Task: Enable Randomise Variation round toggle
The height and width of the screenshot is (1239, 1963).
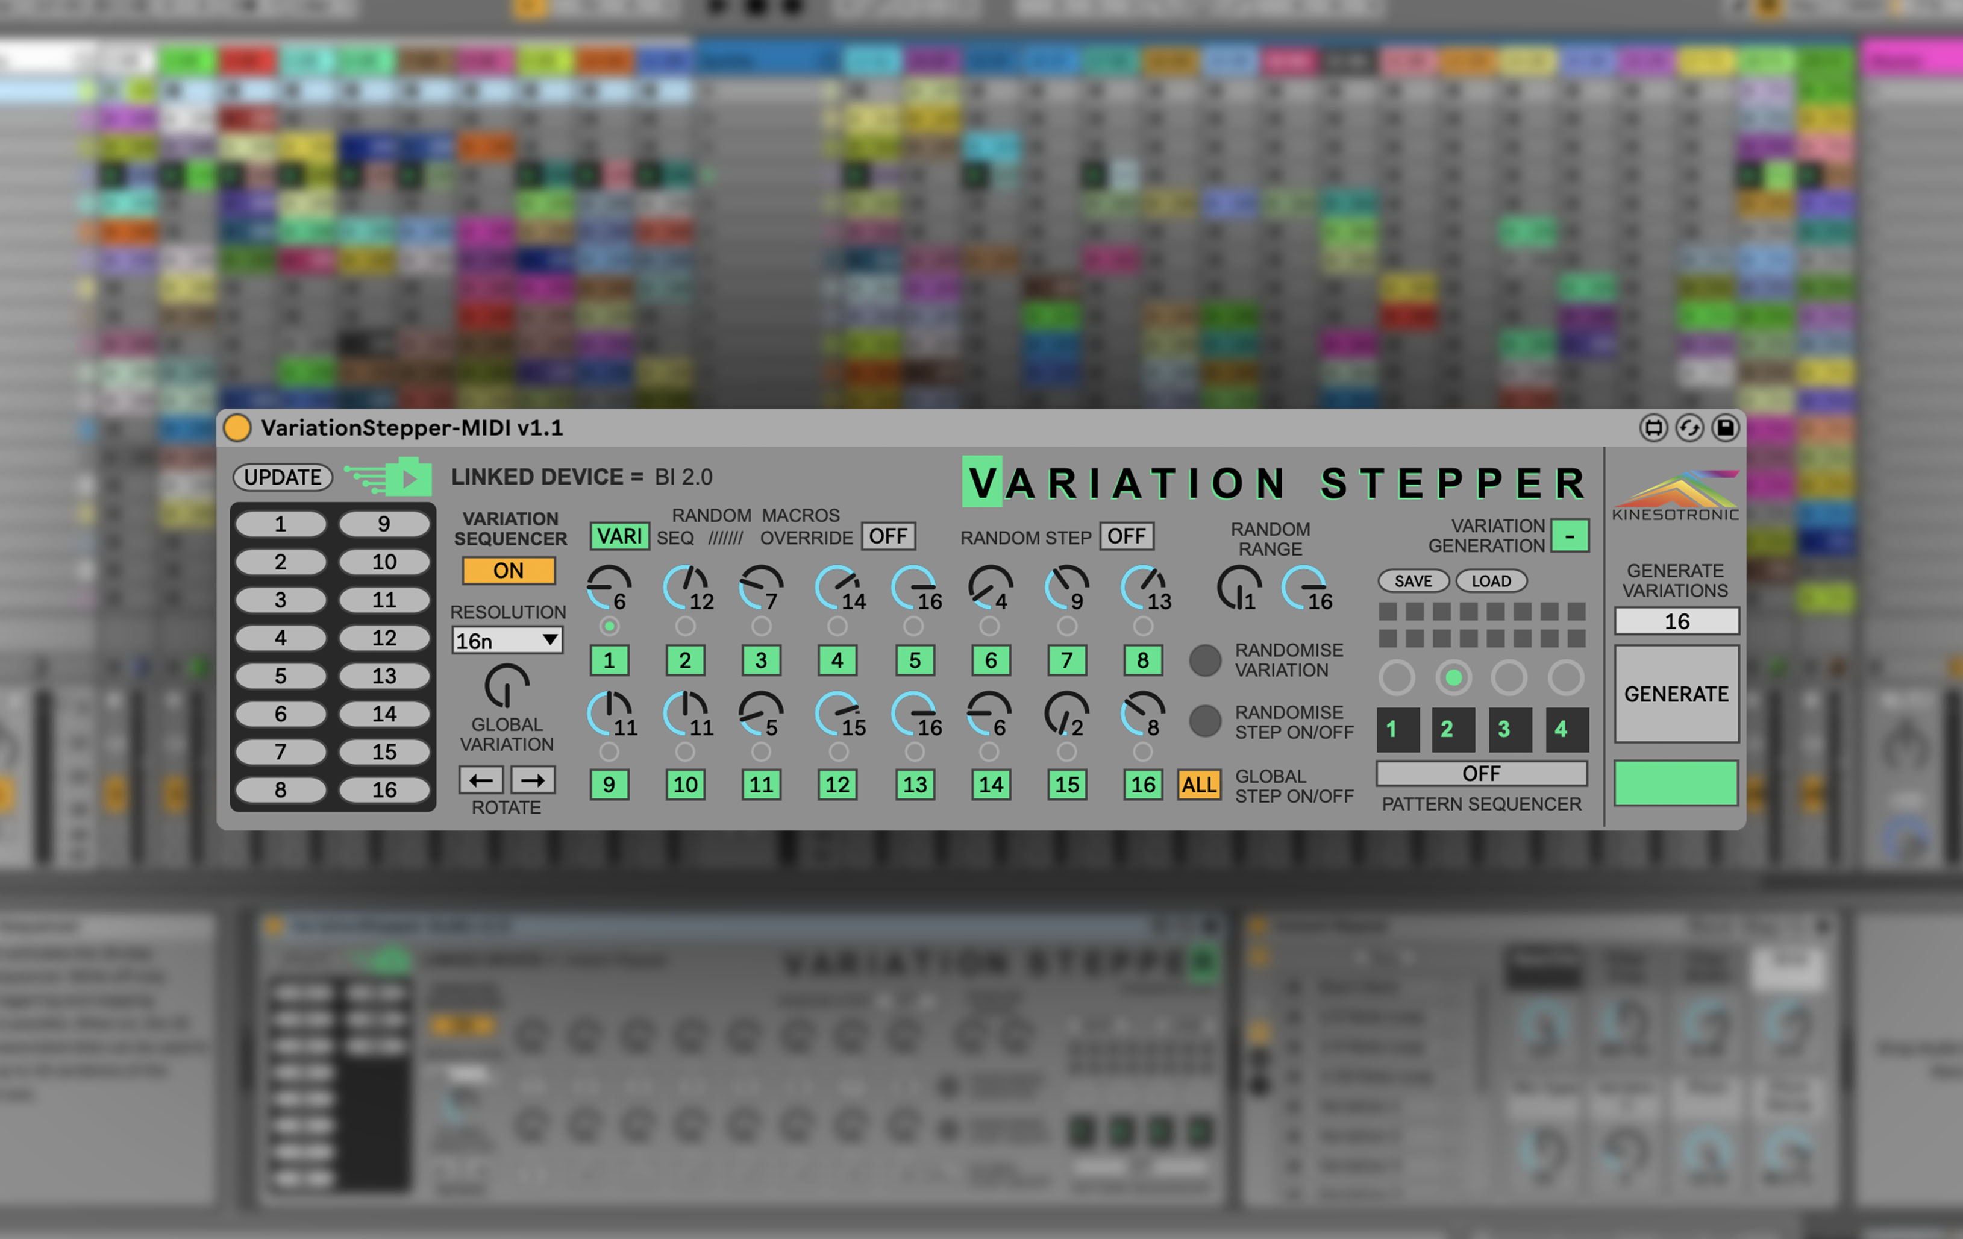Action: (x=1205, y=660)
